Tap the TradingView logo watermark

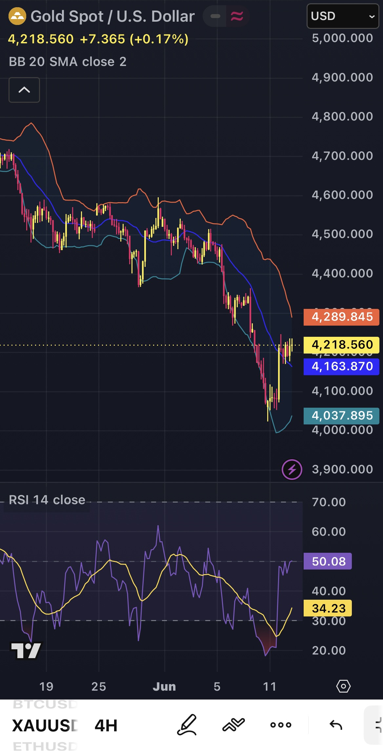[26, 650]
